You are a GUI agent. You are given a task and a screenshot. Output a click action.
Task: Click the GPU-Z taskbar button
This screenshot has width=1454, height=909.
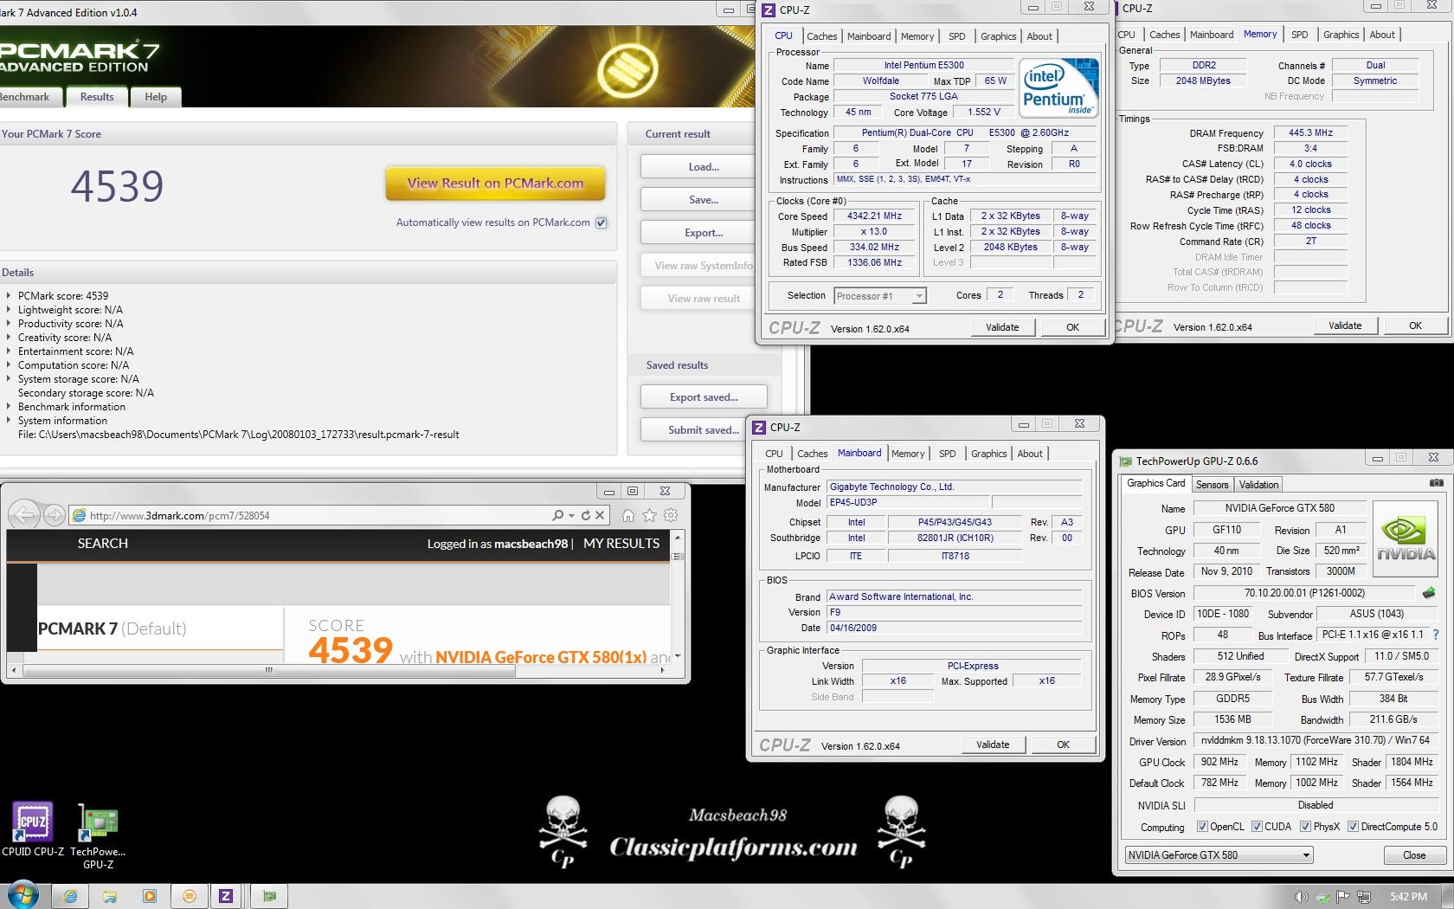point(269,896)
